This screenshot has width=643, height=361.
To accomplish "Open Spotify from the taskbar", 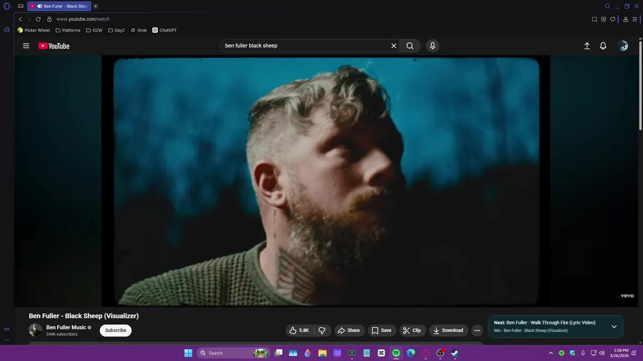I will [x=396, y=353].
